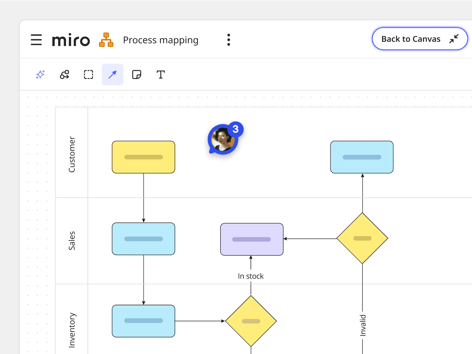Viewport: 472px width, 354px height.
Task: Open the comment thread with 3 replies
Action: 224,139
